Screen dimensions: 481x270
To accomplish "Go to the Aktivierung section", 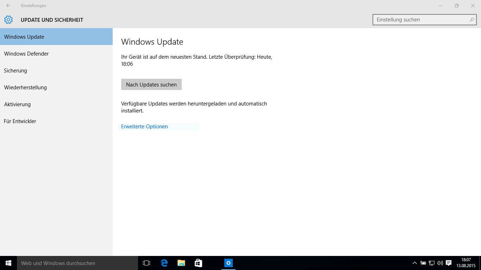I will [17, 104].
